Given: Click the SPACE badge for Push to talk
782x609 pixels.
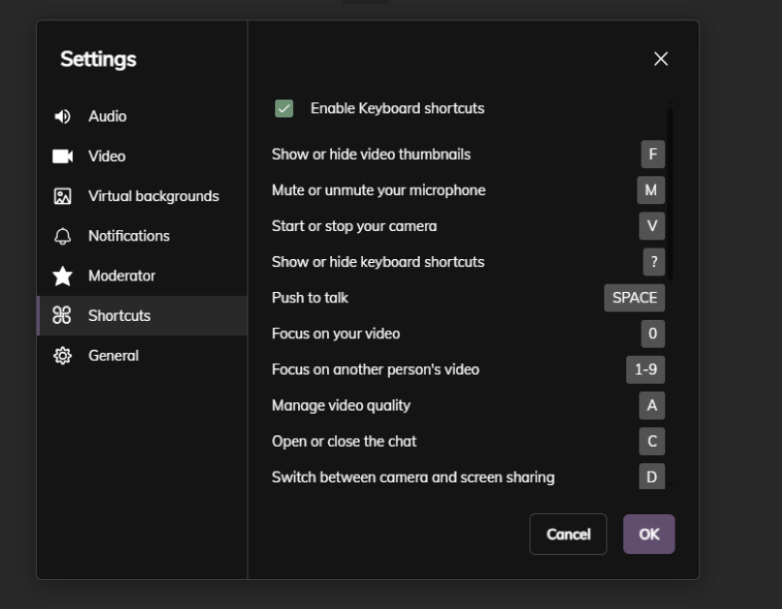Looking at the screenshot, I should point(635,298).
